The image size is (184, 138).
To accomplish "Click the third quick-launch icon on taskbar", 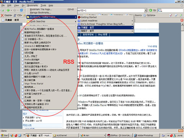I will (20, 135).
